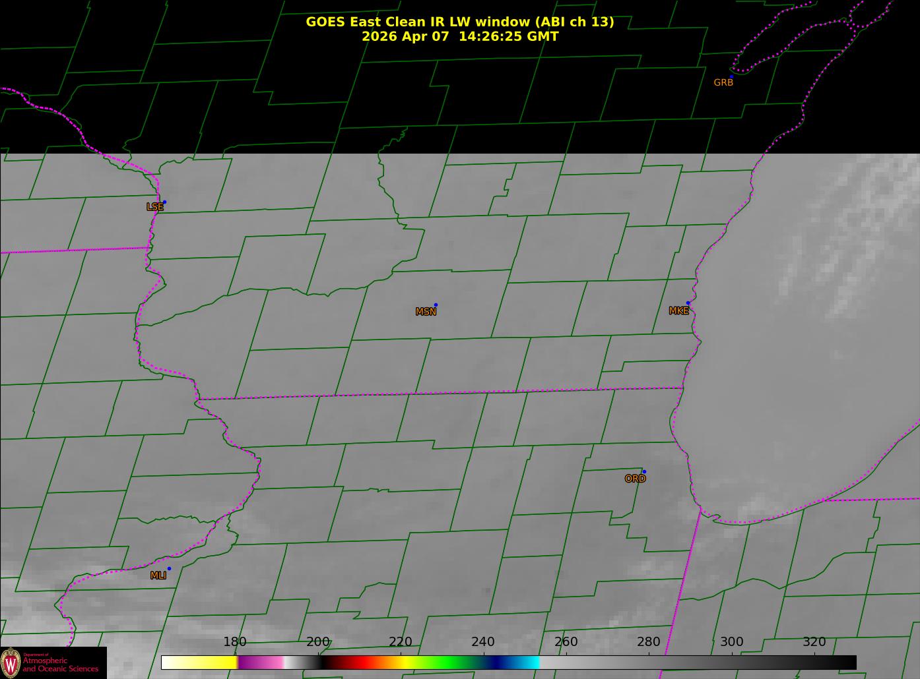This screenshot has height=679, width=920.
Task: Click the 320 colorbar tick label
Action: point(814,641)
